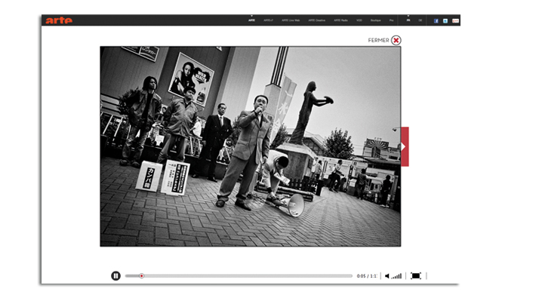Go to next photo with red arrow
The height and width of the screenshot is (301, 536).
tap(405, 146)
